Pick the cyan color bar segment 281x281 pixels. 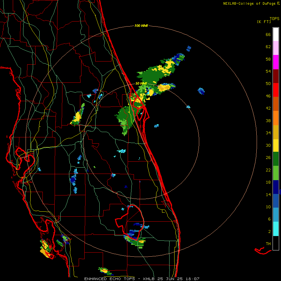click(x=276, y=229)
